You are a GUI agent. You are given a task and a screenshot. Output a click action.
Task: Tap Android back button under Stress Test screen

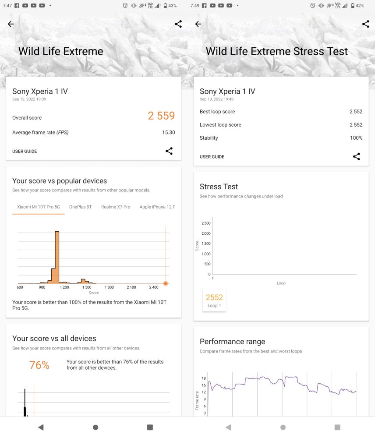(x=228, y=427)
